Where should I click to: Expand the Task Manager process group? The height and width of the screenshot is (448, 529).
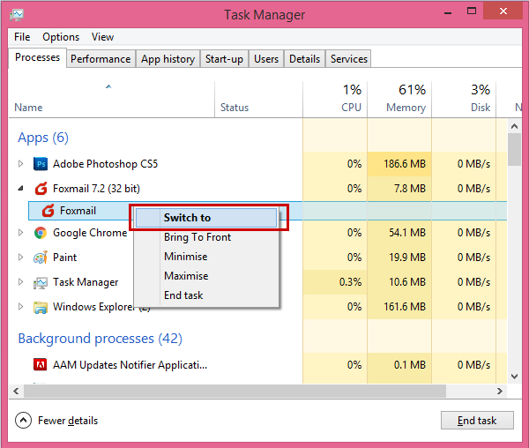tap(21, 282)
